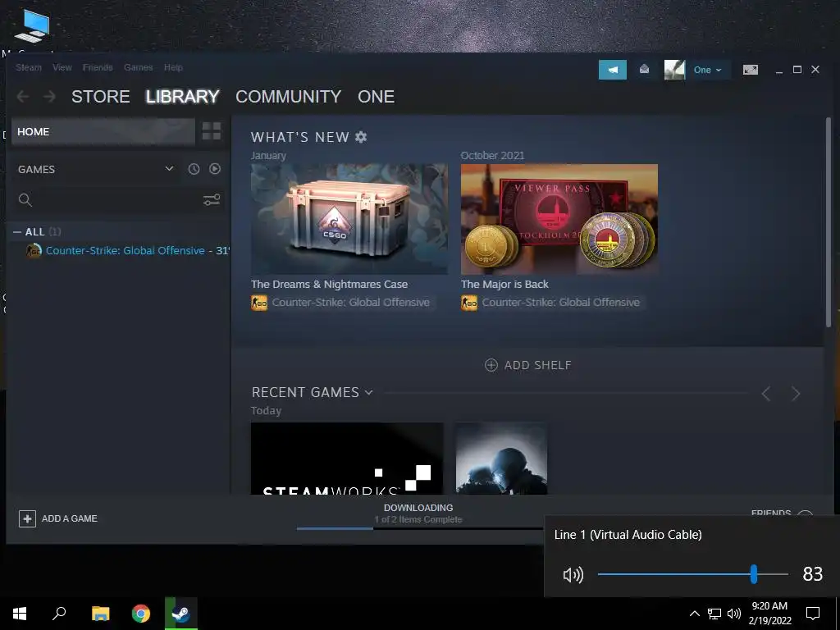Click the Steam taskbar icon
840x630 pixels.
[181, 614]
